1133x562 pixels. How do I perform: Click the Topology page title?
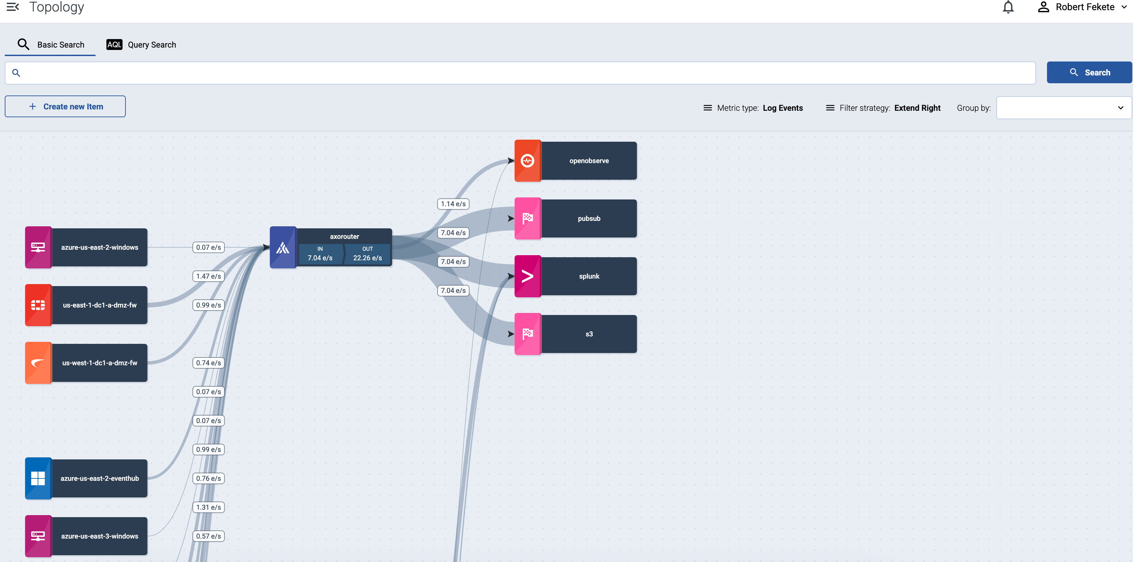(56, 7)
